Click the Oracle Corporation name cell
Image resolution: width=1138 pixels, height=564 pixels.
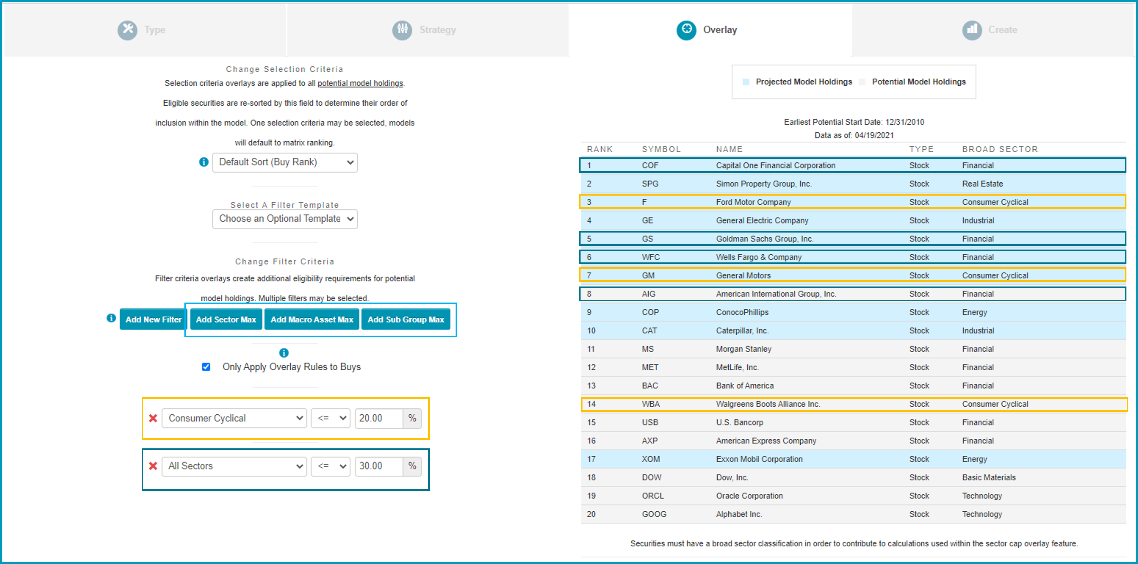point(749,496)
